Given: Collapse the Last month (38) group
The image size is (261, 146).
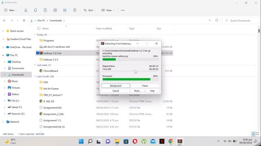Looking at the screenshot, I should pos(35,77).
